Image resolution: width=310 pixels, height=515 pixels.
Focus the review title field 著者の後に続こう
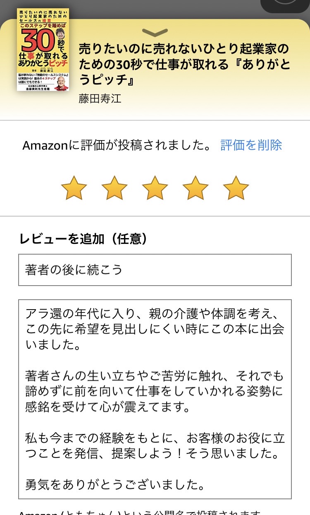click(155, 270)
